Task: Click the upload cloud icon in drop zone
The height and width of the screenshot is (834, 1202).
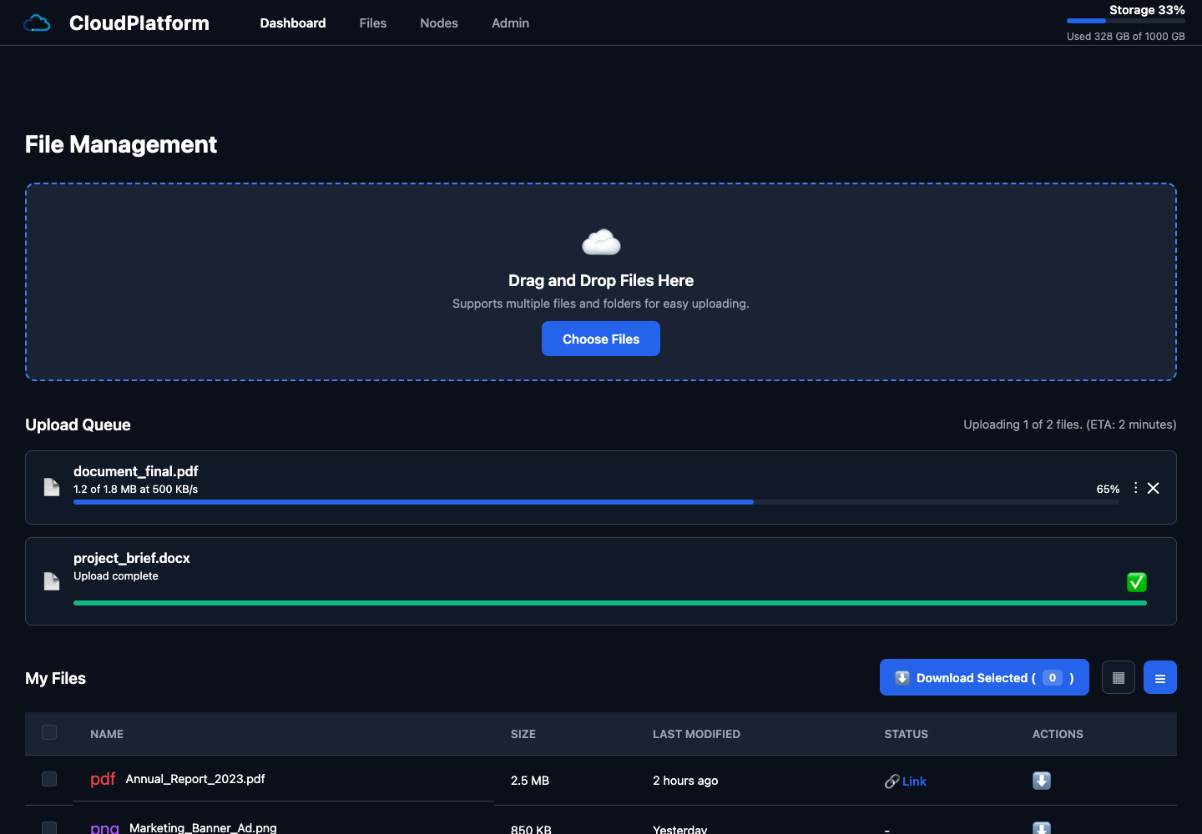Action: click(x=601, y=242)
